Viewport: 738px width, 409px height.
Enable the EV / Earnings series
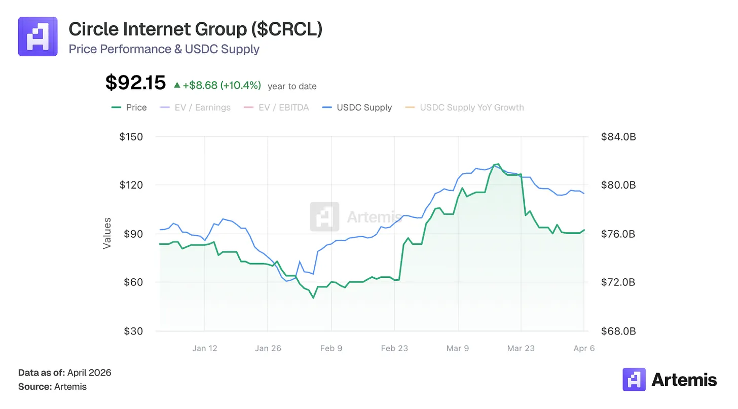pyautogui.click(x=202, y=107)
